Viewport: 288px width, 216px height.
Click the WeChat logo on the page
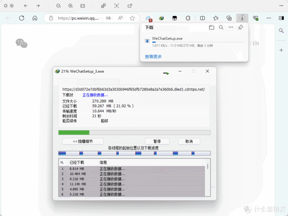click(x=22, y=43)
